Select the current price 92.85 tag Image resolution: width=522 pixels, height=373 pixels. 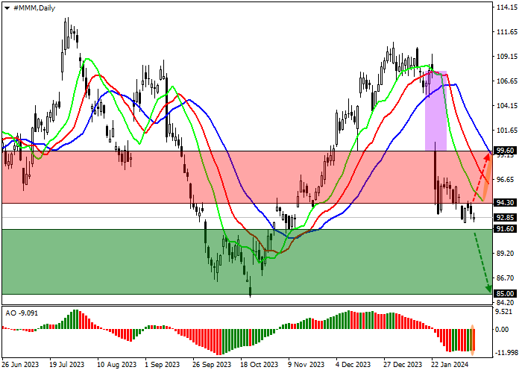tap(505, 218)
